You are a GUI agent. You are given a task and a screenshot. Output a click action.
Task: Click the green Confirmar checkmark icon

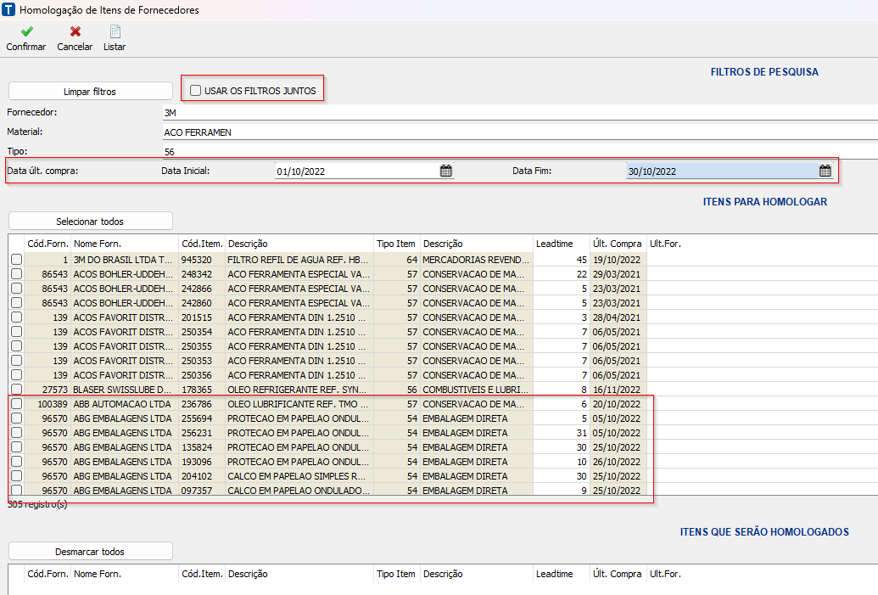click(26, 32)
